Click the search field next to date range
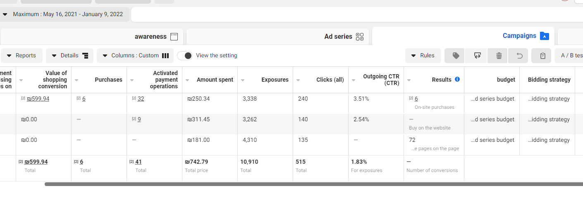The image size is (583, 212). [x=357, y=14]
